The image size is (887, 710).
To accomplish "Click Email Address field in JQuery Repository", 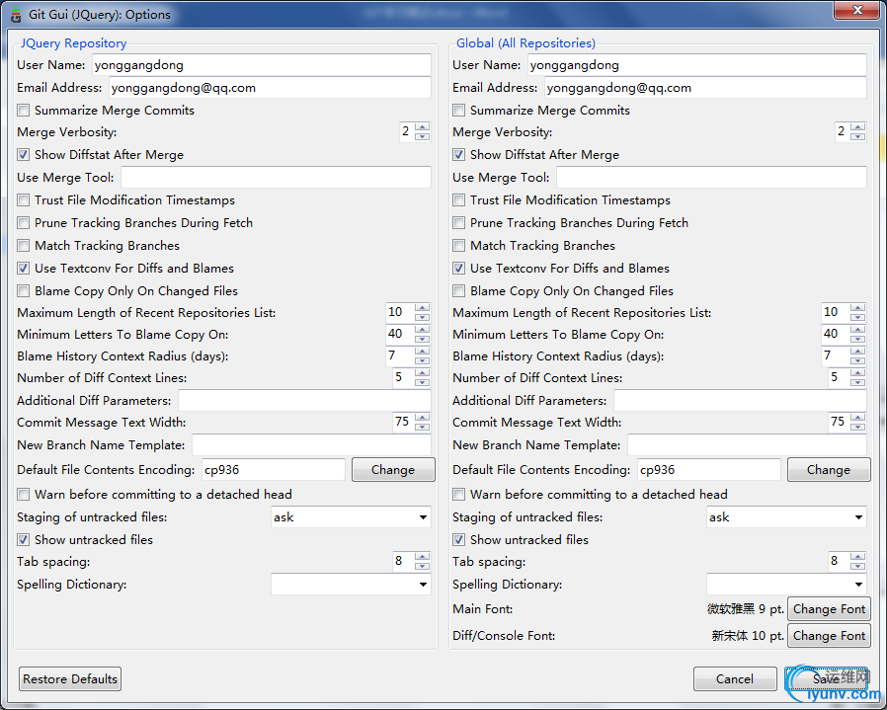I will click(x=270, y=88).
